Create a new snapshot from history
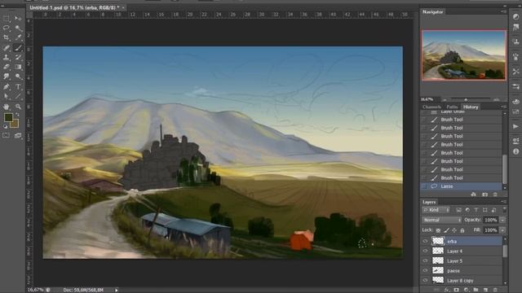This screenshot has height=293, width=522. click(x=484, y=195)
